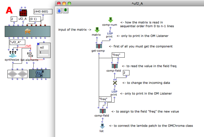The image size is (204, 137).
Task: Click the ^uf2_A window title bar
Action: 130,3
